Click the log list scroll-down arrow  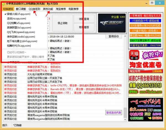125,119
